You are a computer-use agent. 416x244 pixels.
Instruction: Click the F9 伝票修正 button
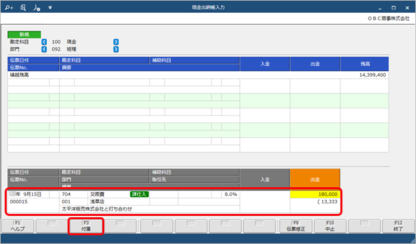296,226
